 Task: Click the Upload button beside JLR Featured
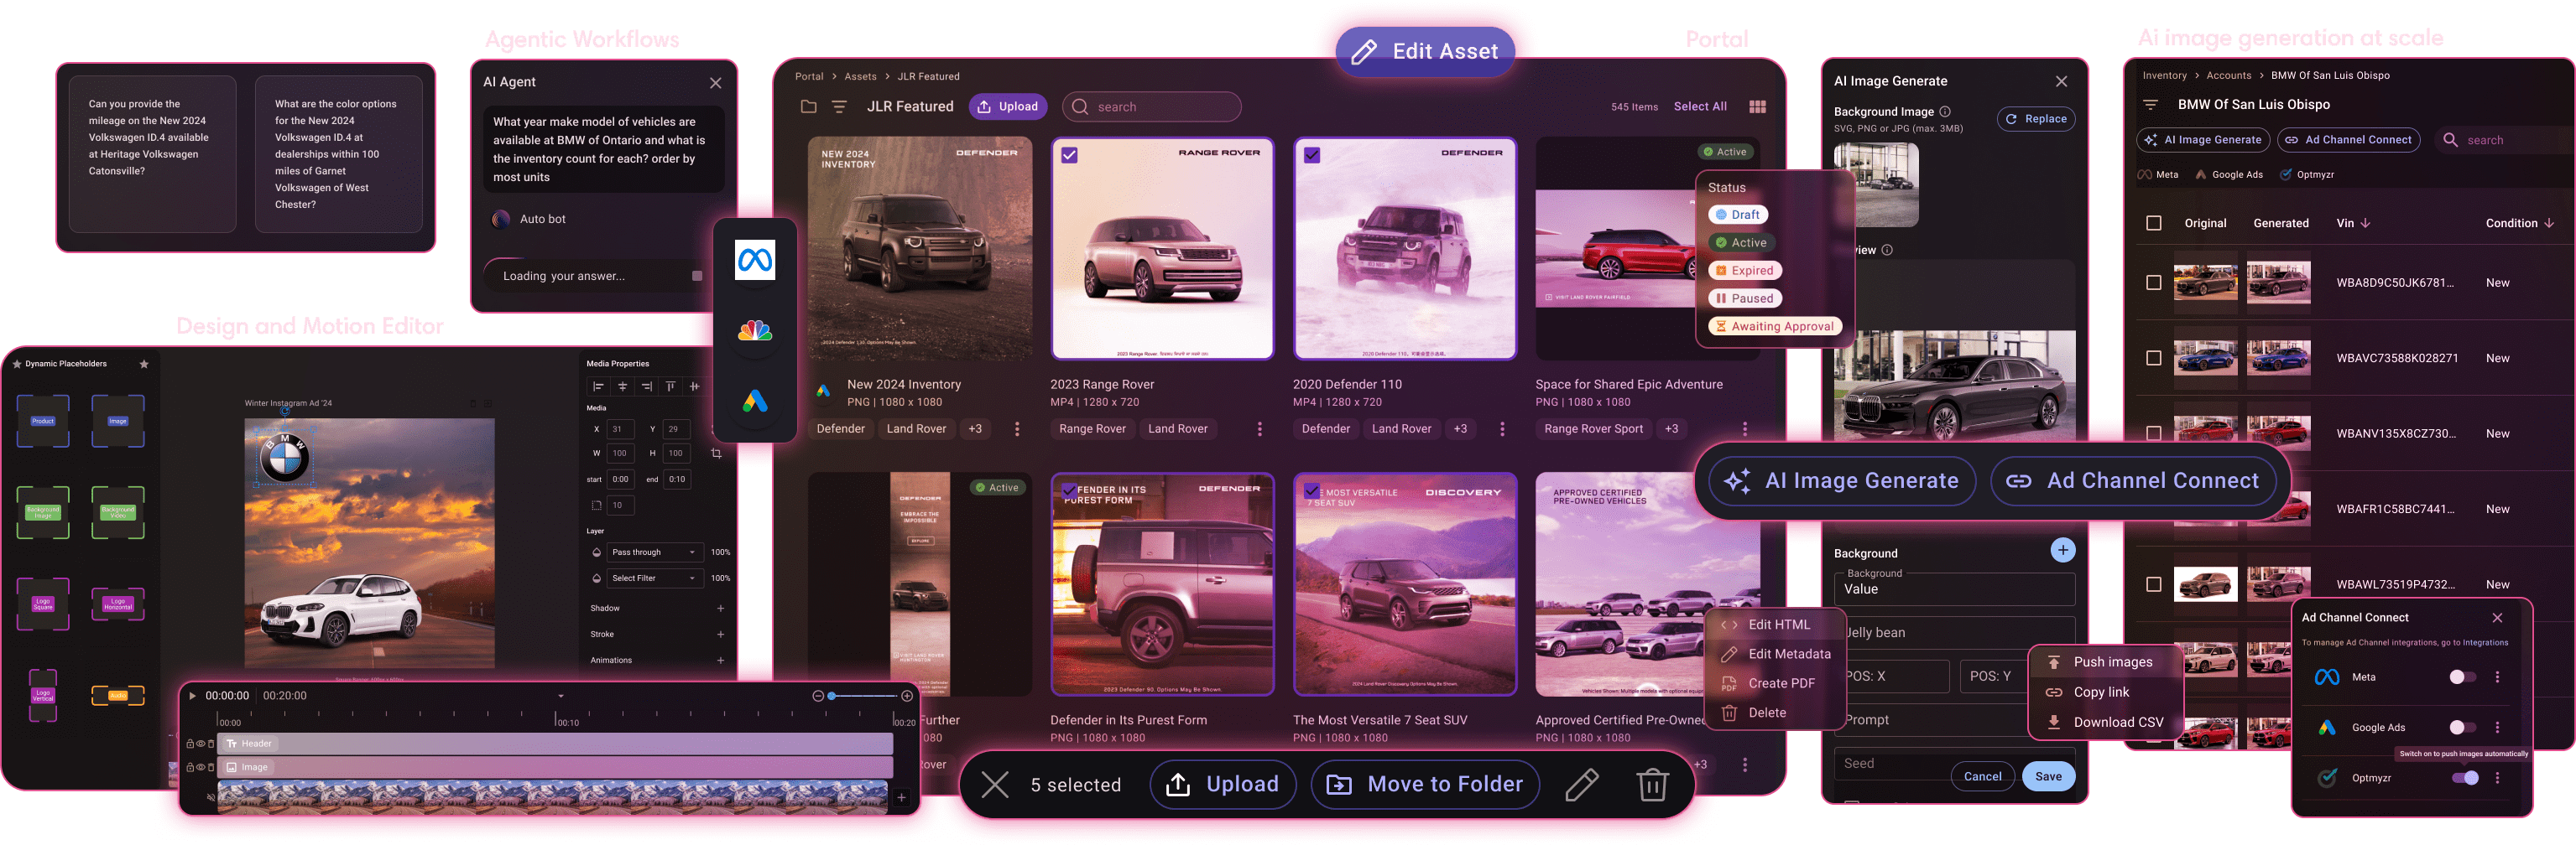1007,106
